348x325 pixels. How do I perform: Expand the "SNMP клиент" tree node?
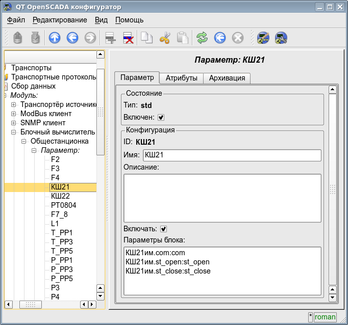coord(13,123)
